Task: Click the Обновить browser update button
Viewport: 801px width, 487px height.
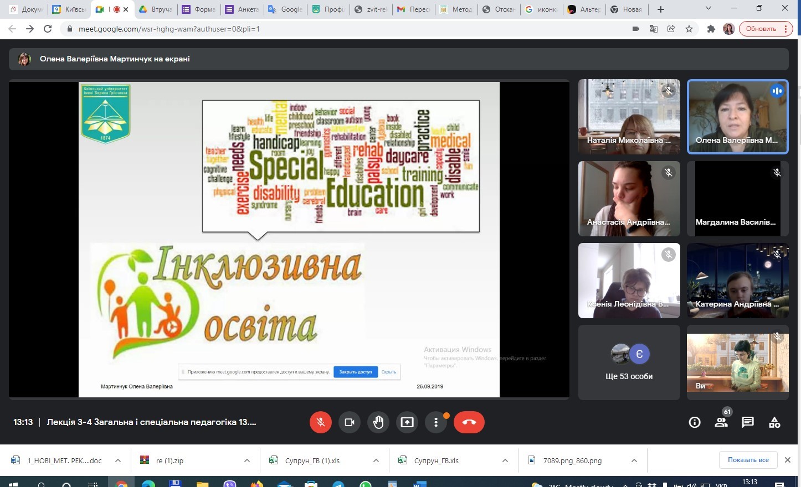Action: (x=766, y=29)
